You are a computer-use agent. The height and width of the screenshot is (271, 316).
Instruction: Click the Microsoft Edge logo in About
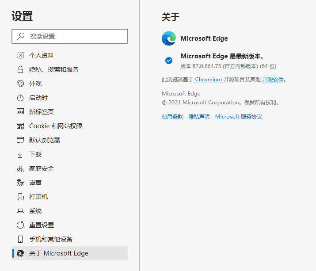[169, 38]
